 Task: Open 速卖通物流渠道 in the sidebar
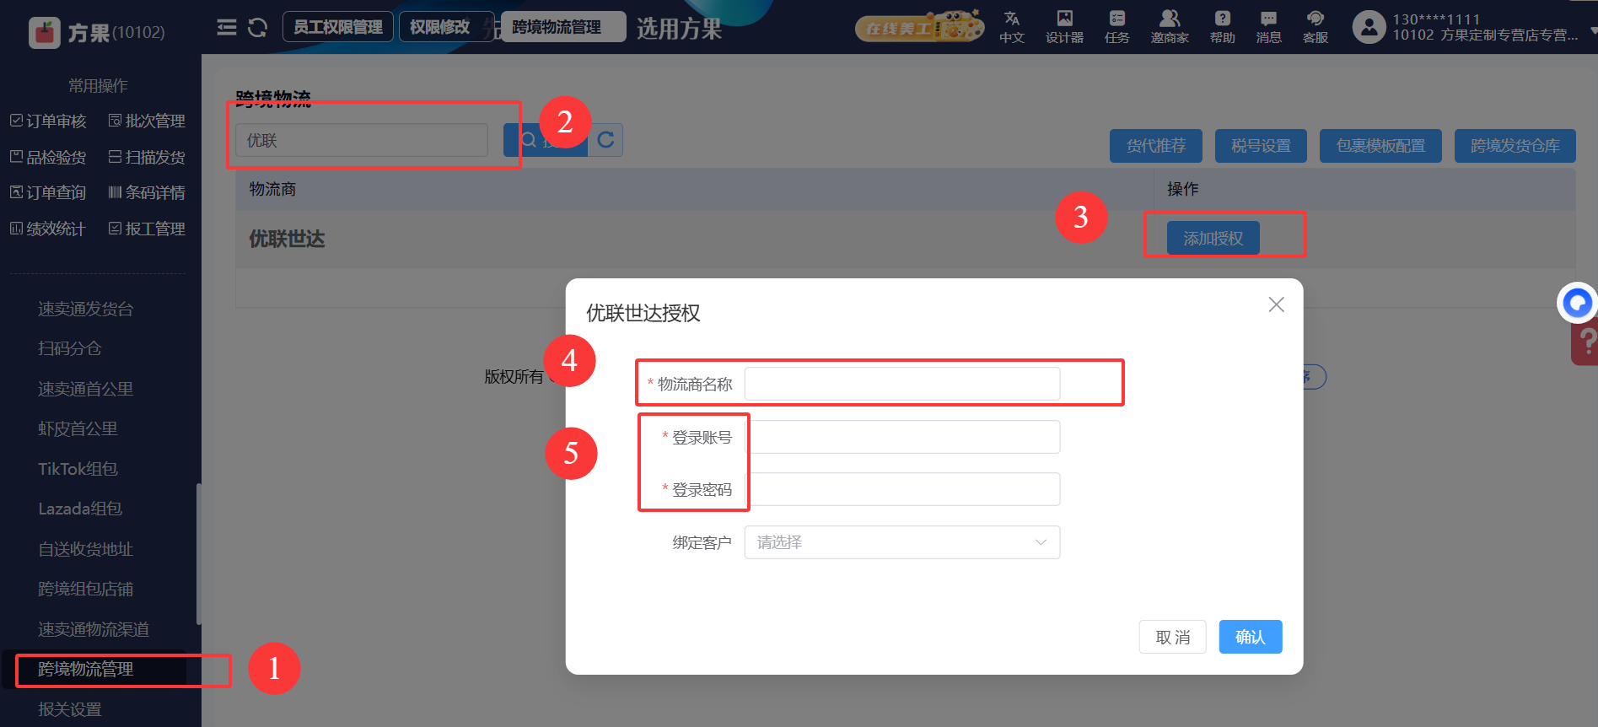pyautogui.click(x=94, y=630)
